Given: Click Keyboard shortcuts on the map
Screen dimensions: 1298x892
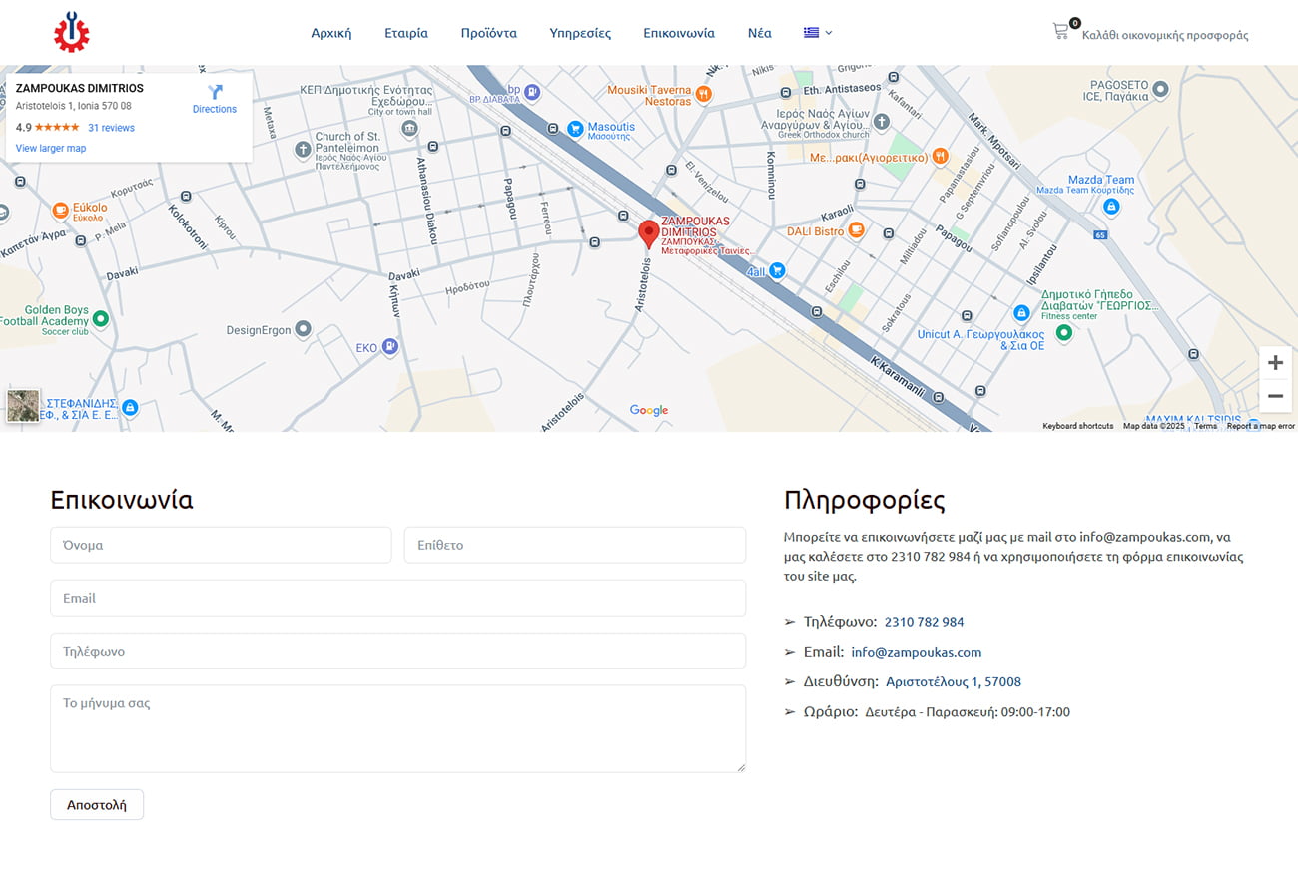Looking at the screenshot, I should tap(1078, 426).
